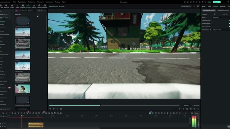Click the crop icon in timeline toolbar

(18, 113)
